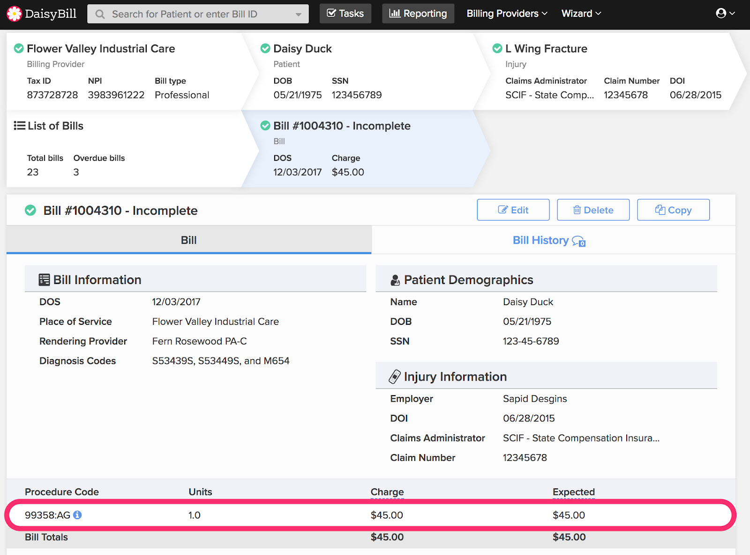Click info icon next to 99358:AG
The height and width of the screenshot is (555, 750).
pyautogui.click(x=77, y=515)
